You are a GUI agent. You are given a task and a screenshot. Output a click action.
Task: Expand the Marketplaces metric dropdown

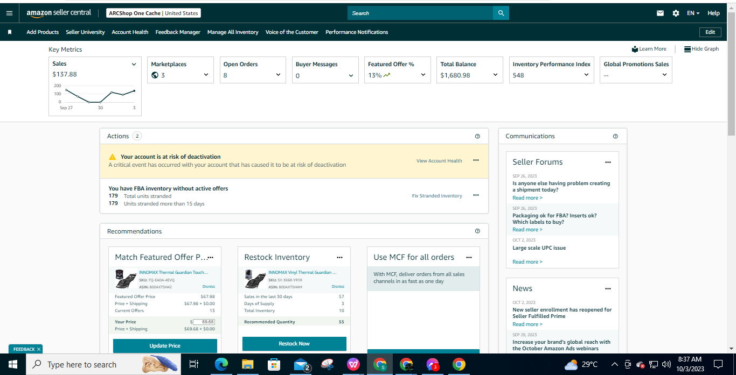(206, 75)
